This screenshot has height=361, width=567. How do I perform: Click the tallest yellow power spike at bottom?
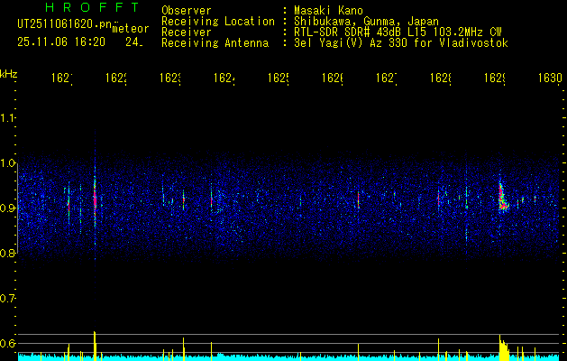click(x=95, y=346)
